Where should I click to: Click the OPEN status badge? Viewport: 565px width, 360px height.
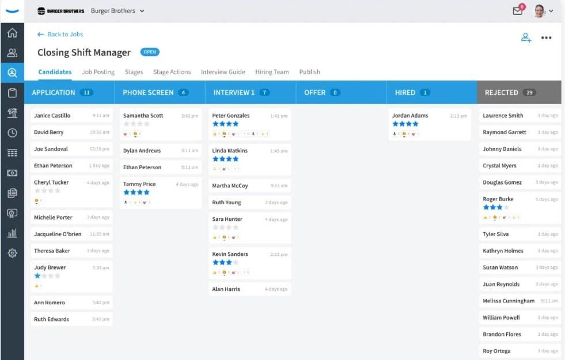149,52
